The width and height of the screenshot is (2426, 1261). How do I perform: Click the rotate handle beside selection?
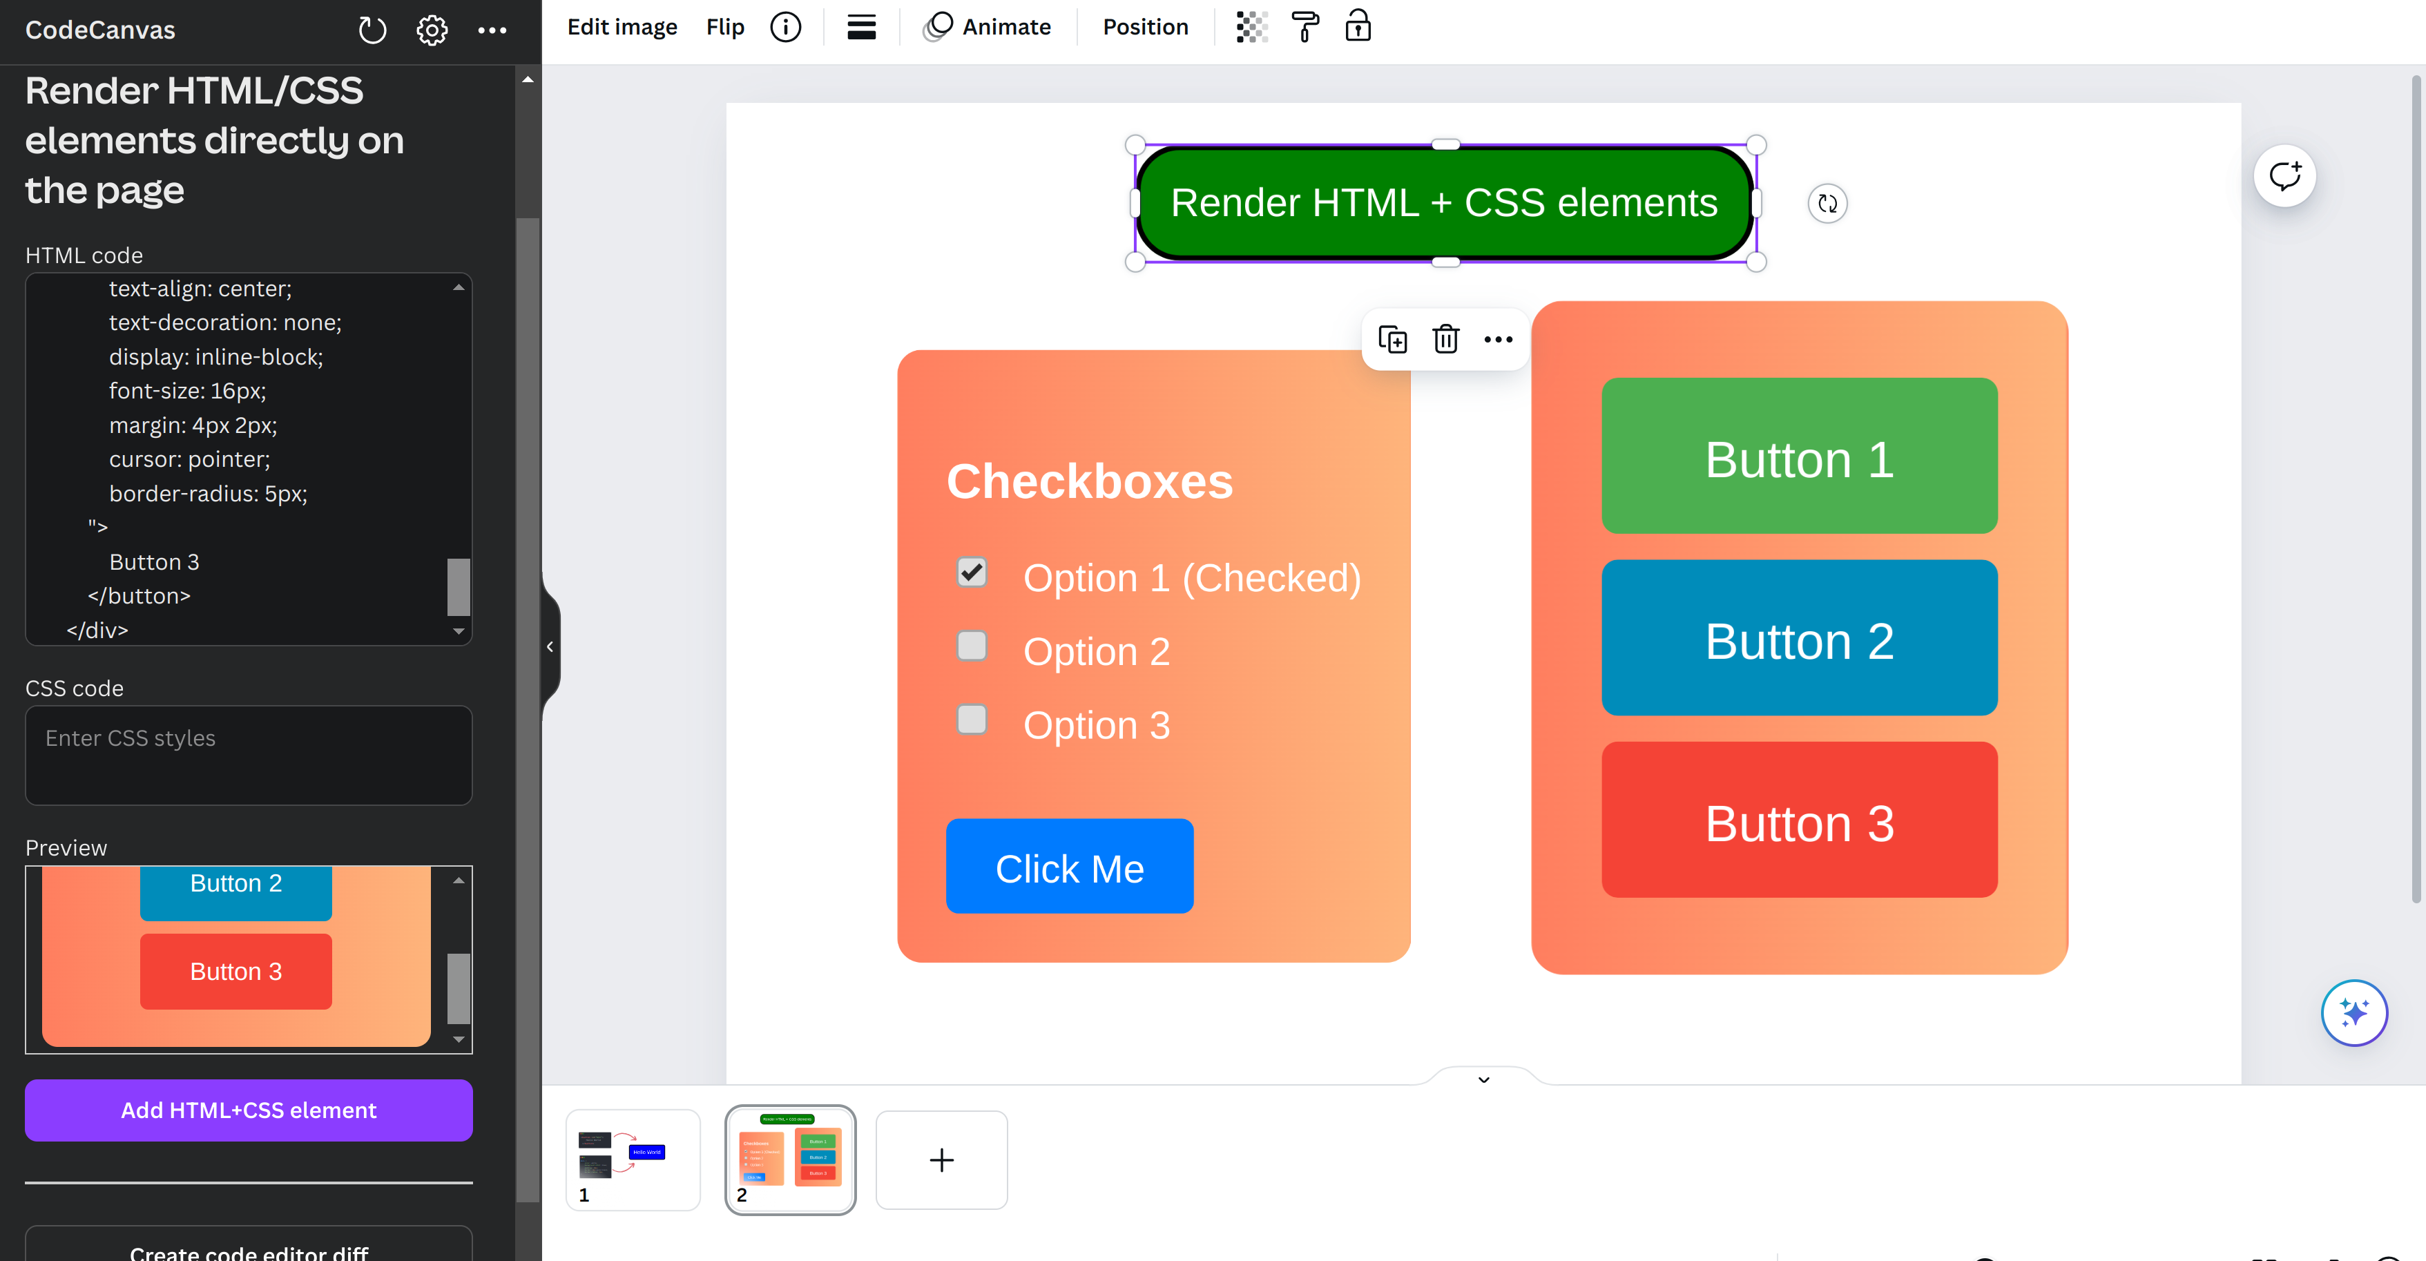1827,204
